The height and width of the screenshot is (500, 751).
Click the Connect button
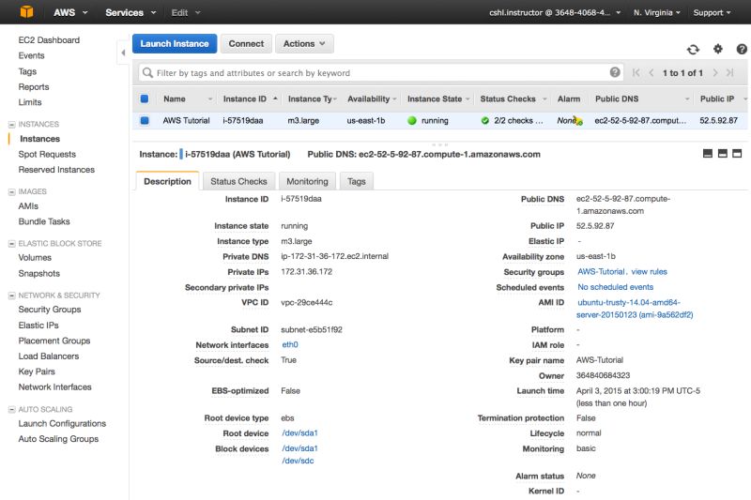coord(246,43)
